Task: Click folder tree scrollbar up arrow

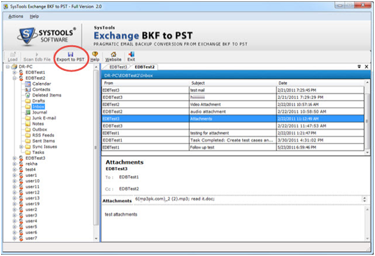Action: (x=96, y=67)
